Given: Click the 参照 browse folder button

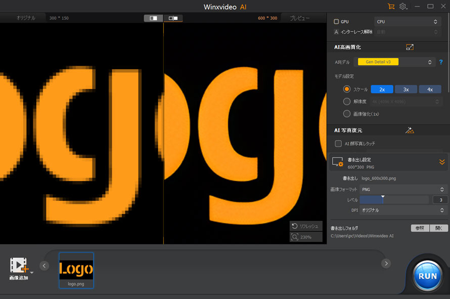Looking at the screenshot, I should click(x=420, y=228).
